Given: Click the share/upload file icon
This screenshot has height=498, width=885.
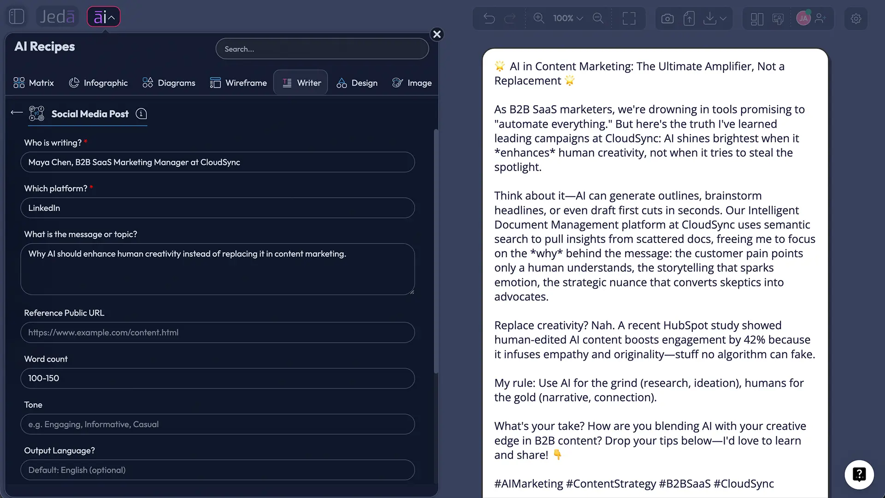Looking at the screenshot, I should pyautogui.click(x=689, y=18).
